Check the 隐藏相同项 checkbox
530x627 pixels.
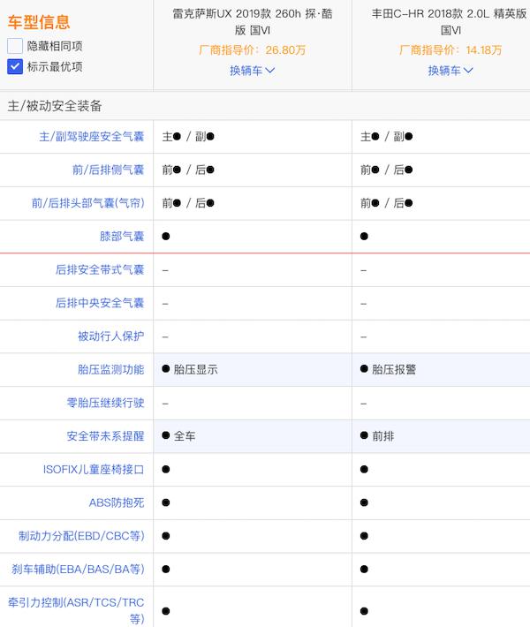(15, 46)
